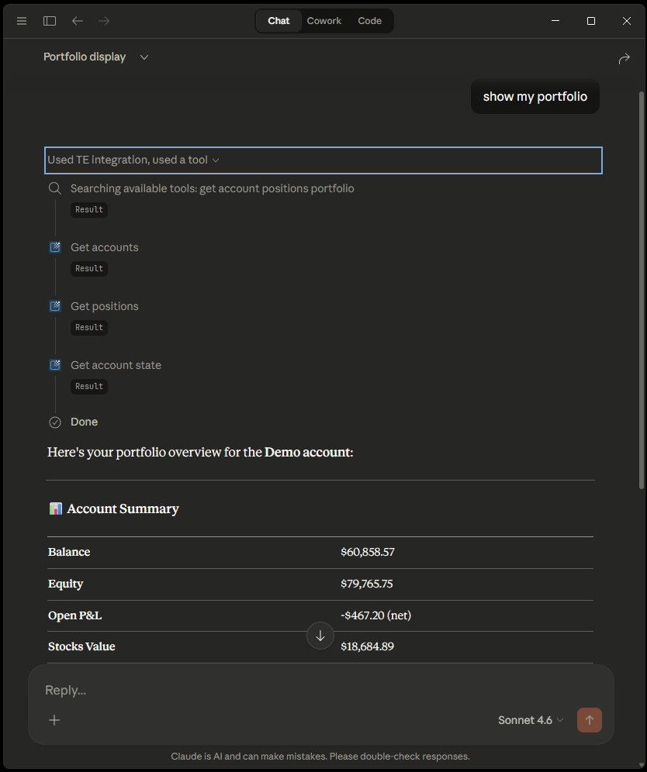Click the scroll-to-bottom arrow button

point(320,636)
